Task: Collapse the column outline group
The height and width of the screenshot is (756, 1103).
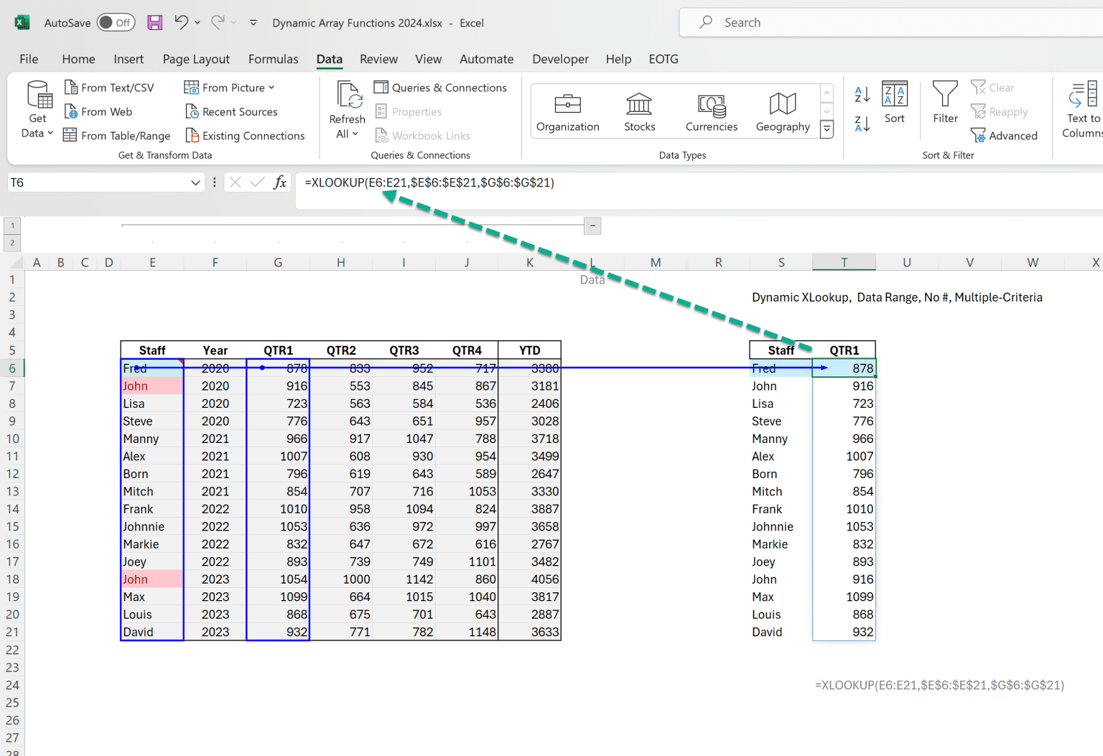Action: tap(592, 225)
